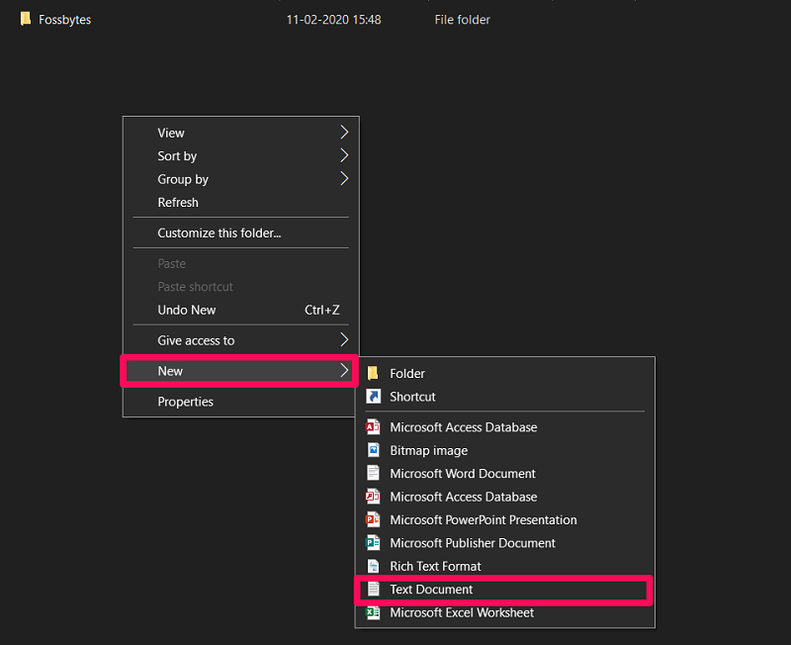Click the Bitmap image icon
This screenshot has height=645, width=791.
coord(374,450)
